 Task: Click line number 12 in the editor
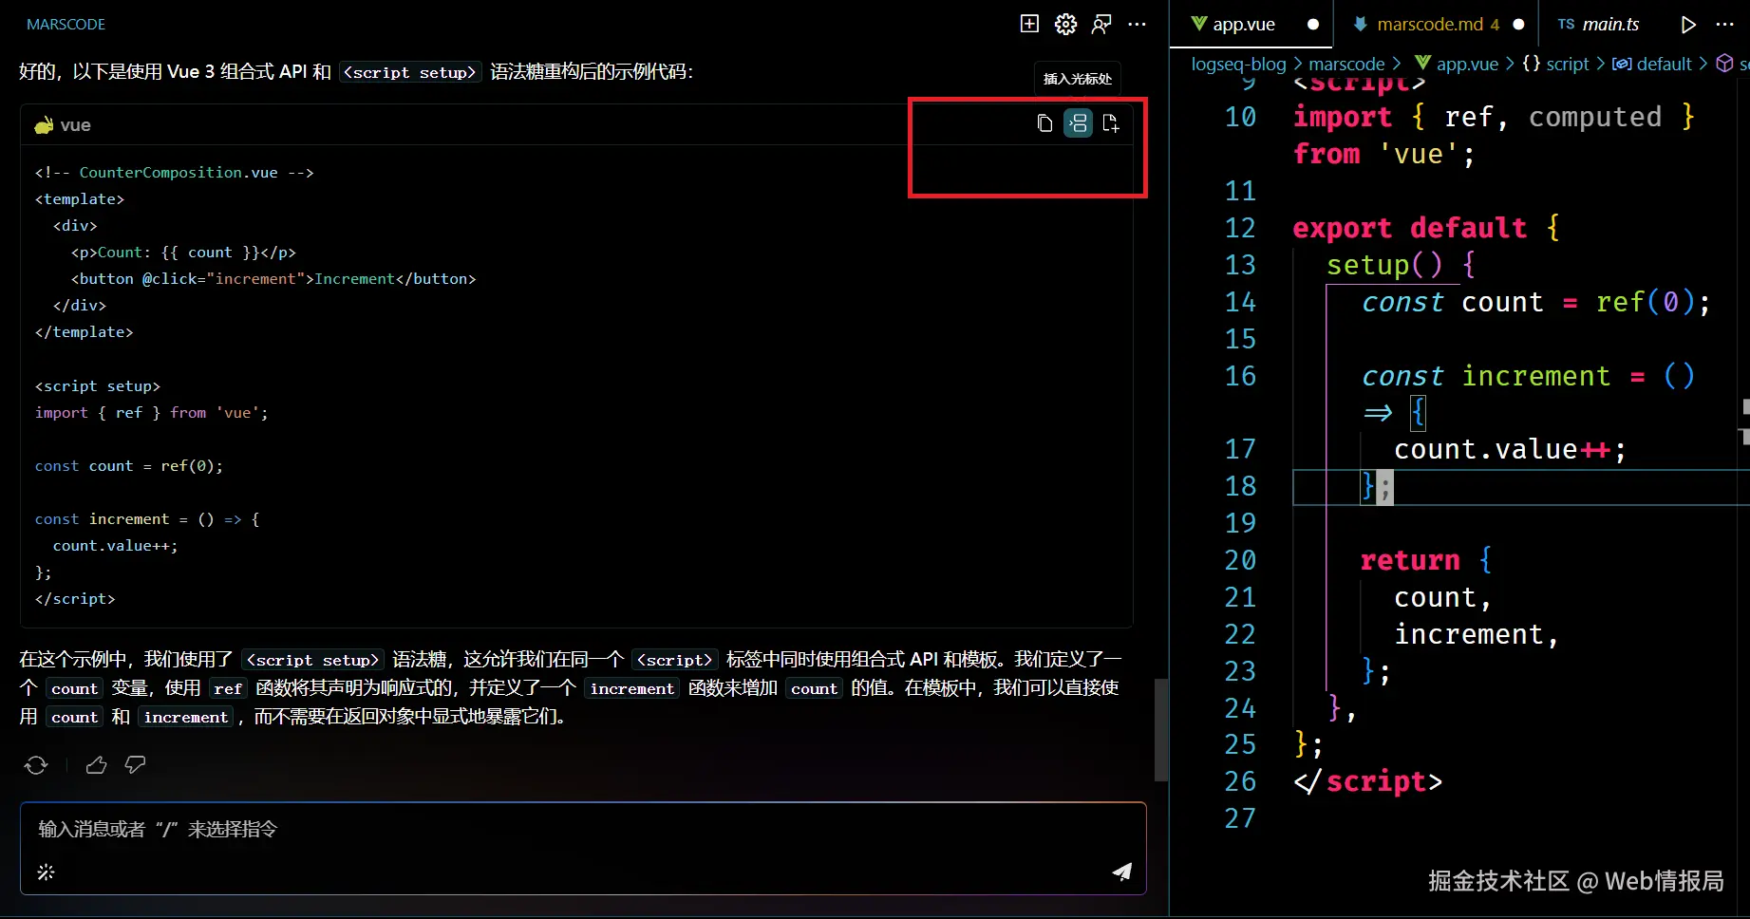point(1240,228)
